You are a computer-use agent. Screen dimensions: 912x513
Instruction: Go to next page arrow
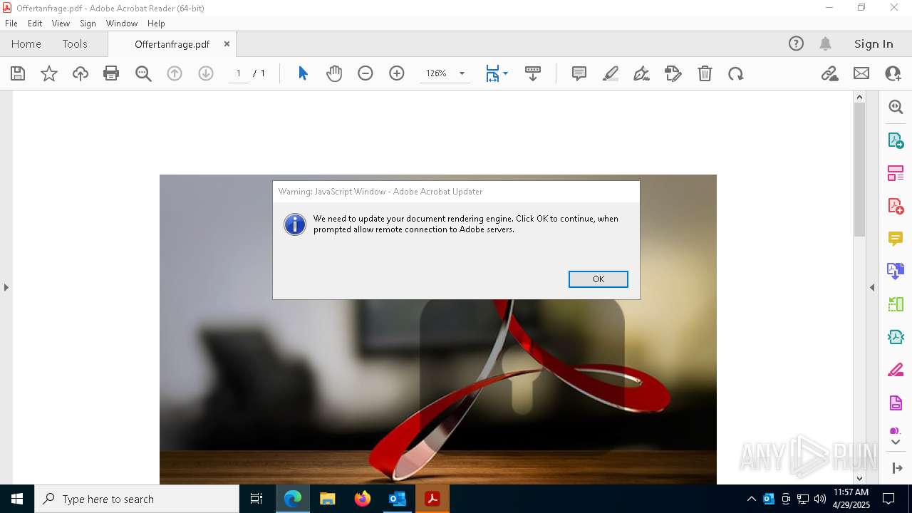(206, 73)
